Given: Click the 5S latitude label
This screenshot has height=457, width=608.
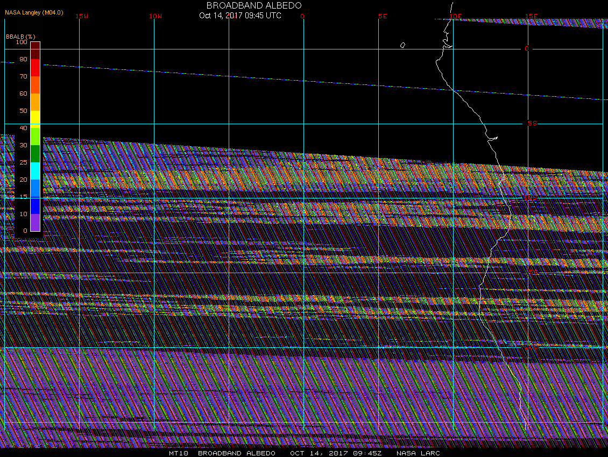Looking at the screenshot, I should click(x=532, y=123).
